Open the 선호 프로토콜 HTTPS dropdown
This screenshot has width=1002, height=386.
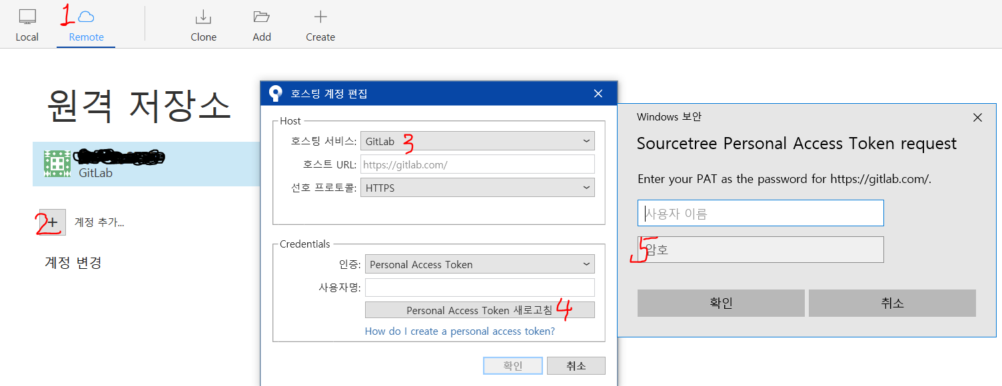pyautogui.click(x=478, y=188)
